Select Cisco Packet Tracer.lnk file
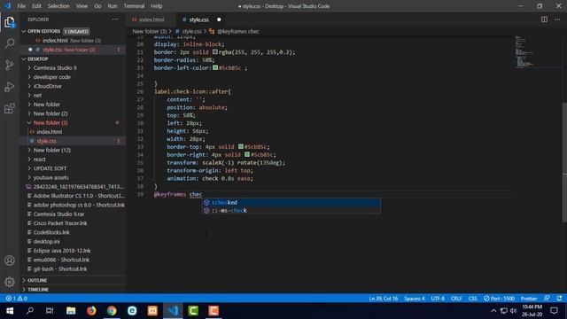This screenshot has width=567, height=319. coord(60,223)
